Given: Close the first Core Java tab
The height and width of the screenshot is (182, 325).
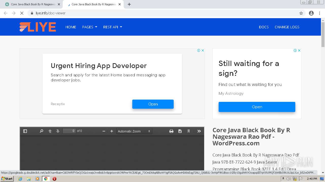Looking at the screenshot, I should pos(59,4).
